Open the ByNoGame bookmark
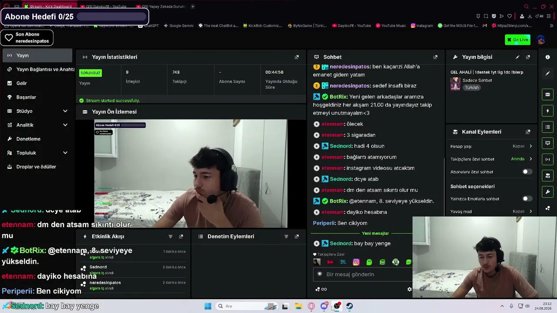Screen dimensions: 557x313 point(307,26)
